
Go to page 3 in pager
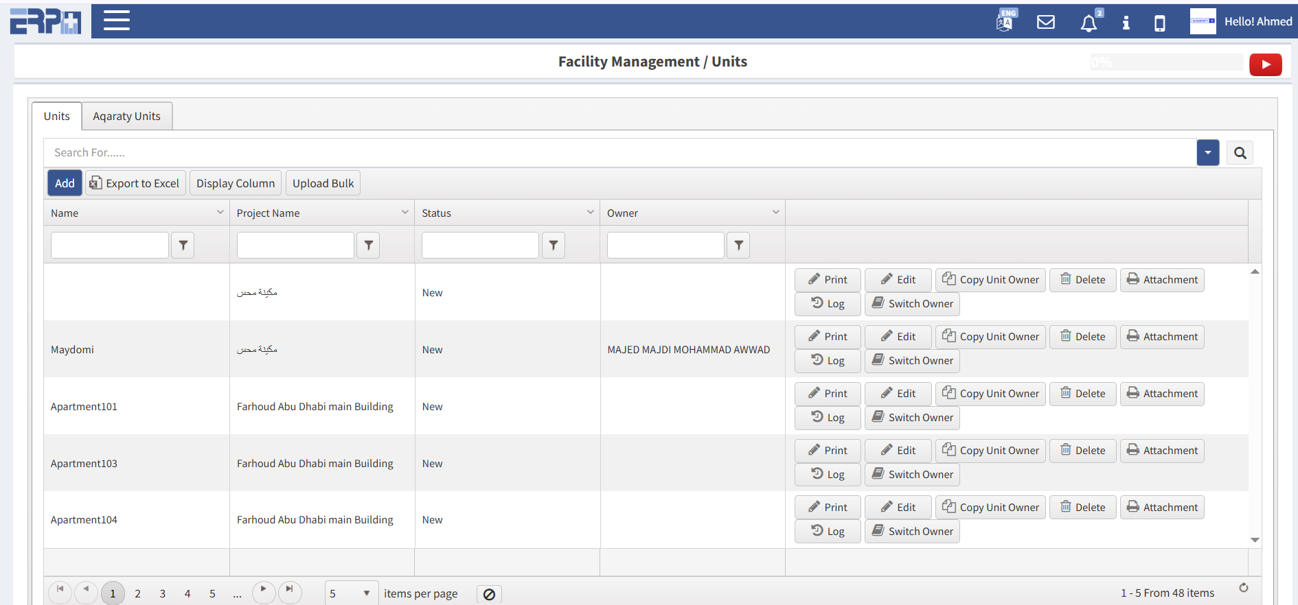(163, 593)
